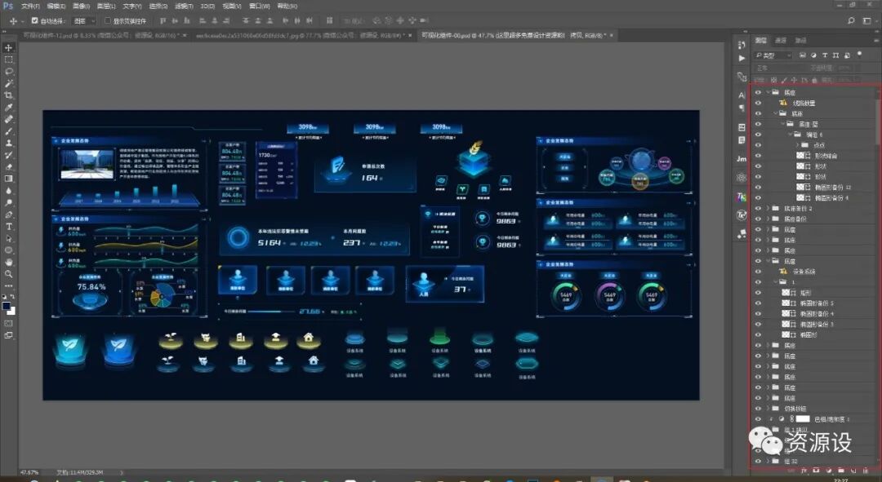This screenshot has height=482, width=882.
Task: Filter layers by type layer (T) icon
Action: click(x=825, y=55)
